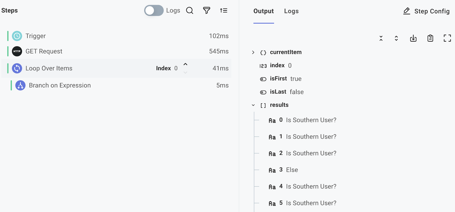Click the isFirst eye icon

click(x=263, y=79)
